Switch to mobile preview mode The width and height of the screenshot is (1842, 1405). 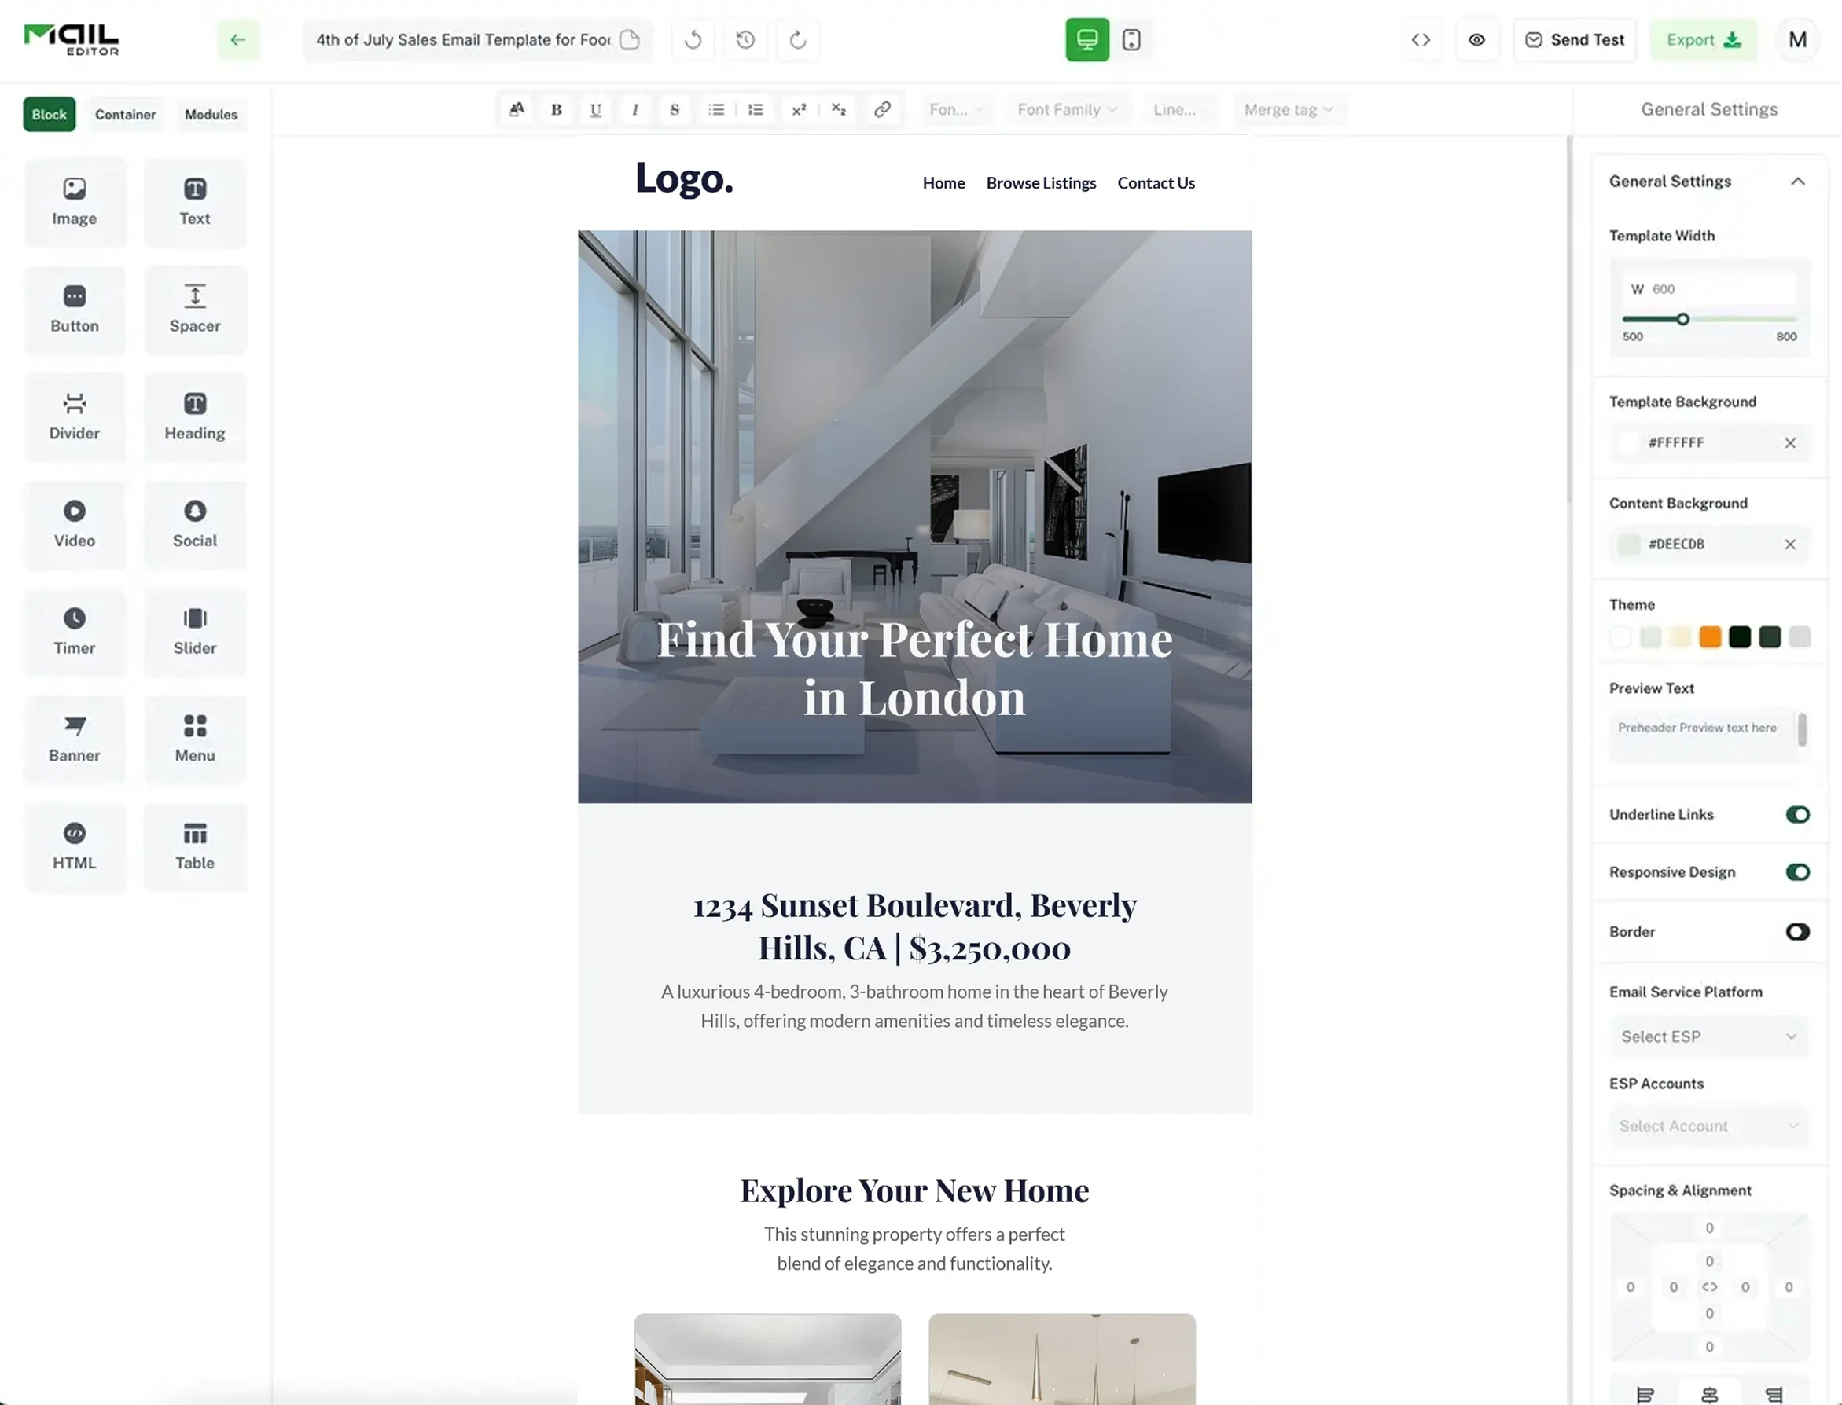coord(1131,39)
